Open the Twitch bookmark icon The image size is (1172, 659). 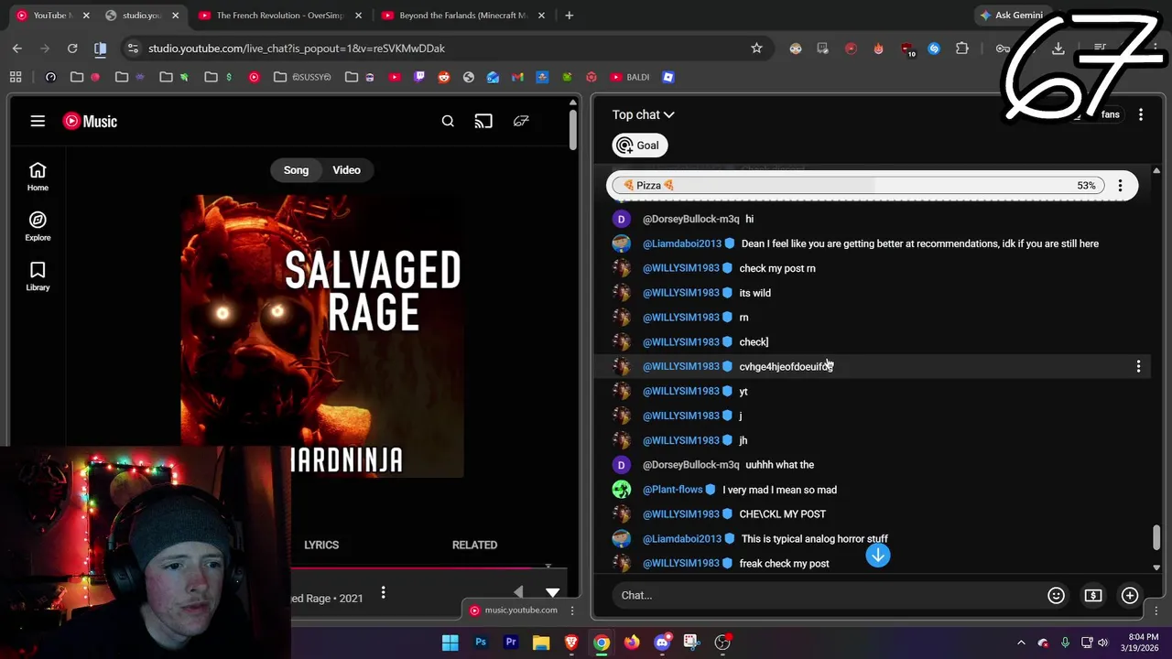tap(419, 77)
